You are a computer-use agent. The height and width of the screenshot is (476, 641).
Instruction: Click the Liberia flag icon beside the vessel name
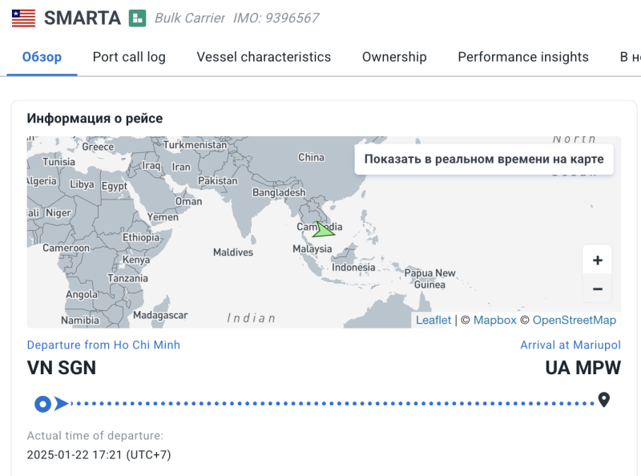22,18
